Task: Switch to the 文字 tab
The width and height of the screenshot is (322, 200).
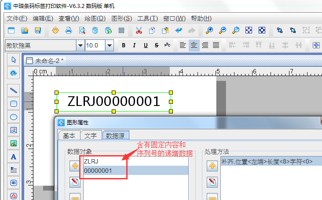Action: point(91,135)
